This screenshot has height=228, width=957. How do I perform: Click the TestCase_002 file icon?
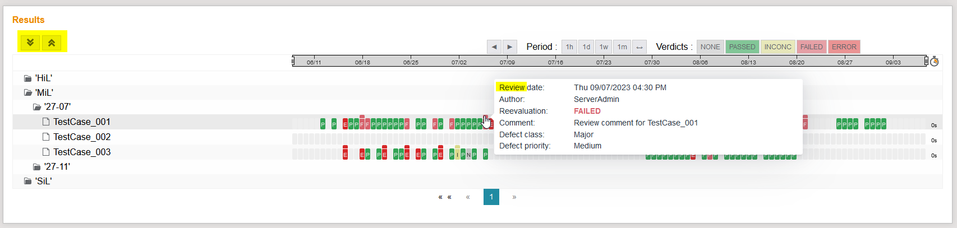tap(46, 137)
